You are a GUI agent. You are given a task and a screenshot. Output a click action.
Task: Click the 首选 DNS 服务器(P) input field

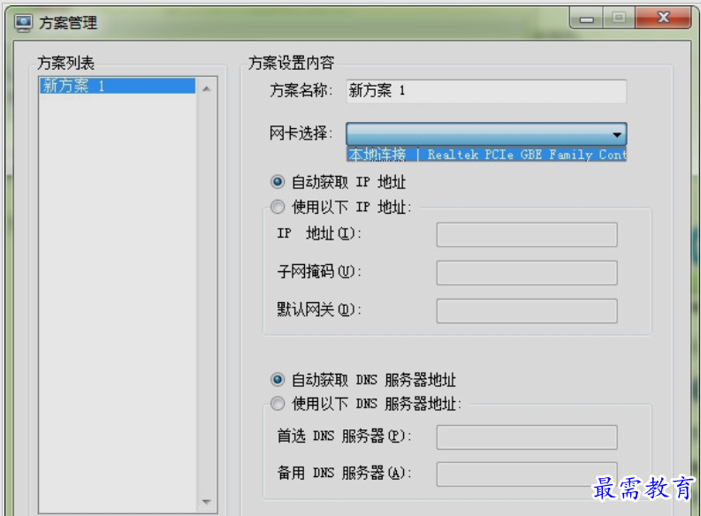[x=527, y=437]
